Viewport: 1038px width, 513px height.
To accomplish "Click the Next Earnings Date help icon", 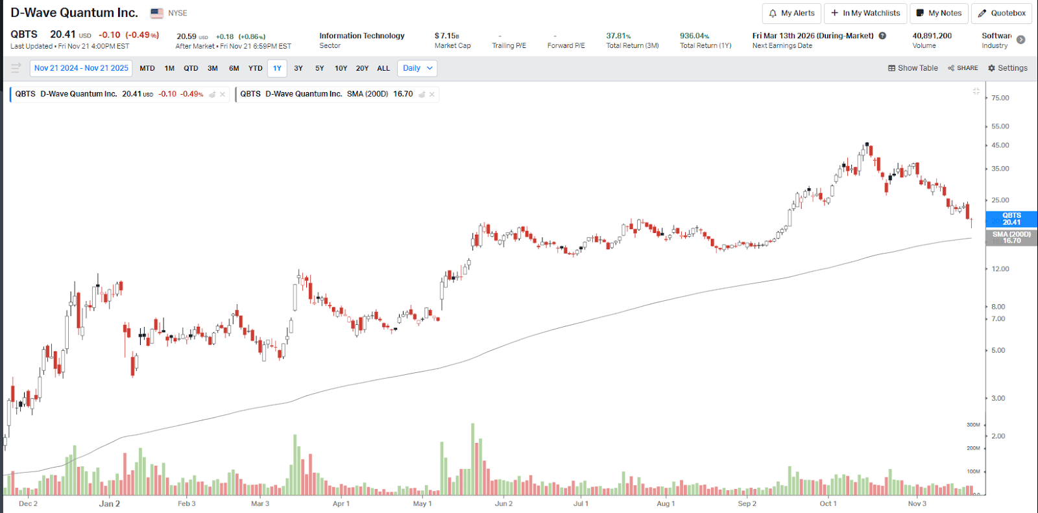I will [x=882, y=36].
